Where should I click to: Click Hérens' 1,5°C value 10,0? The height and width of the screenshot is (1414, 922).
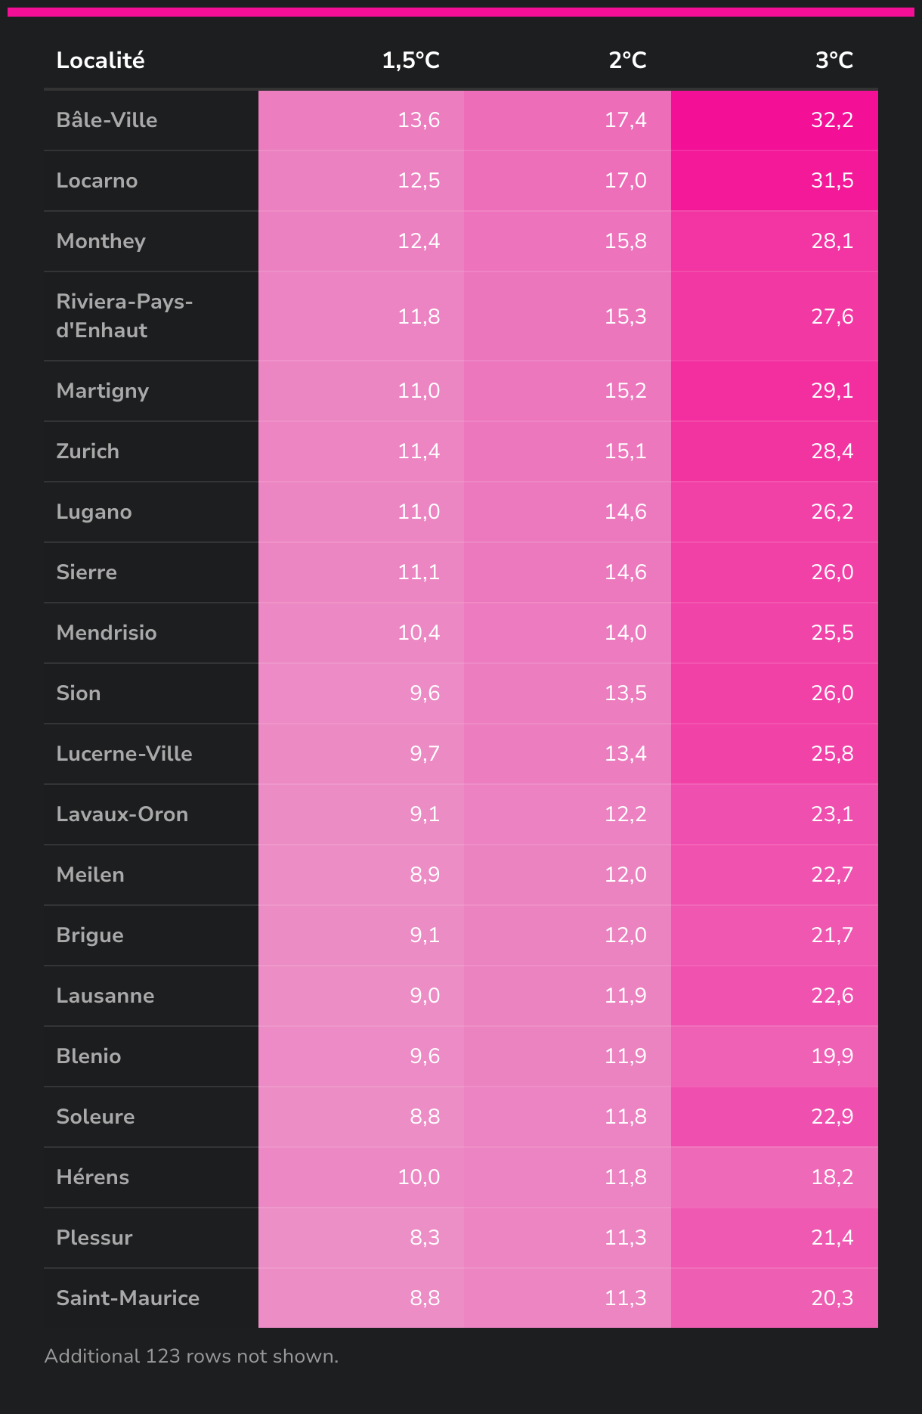(419, 1177)
